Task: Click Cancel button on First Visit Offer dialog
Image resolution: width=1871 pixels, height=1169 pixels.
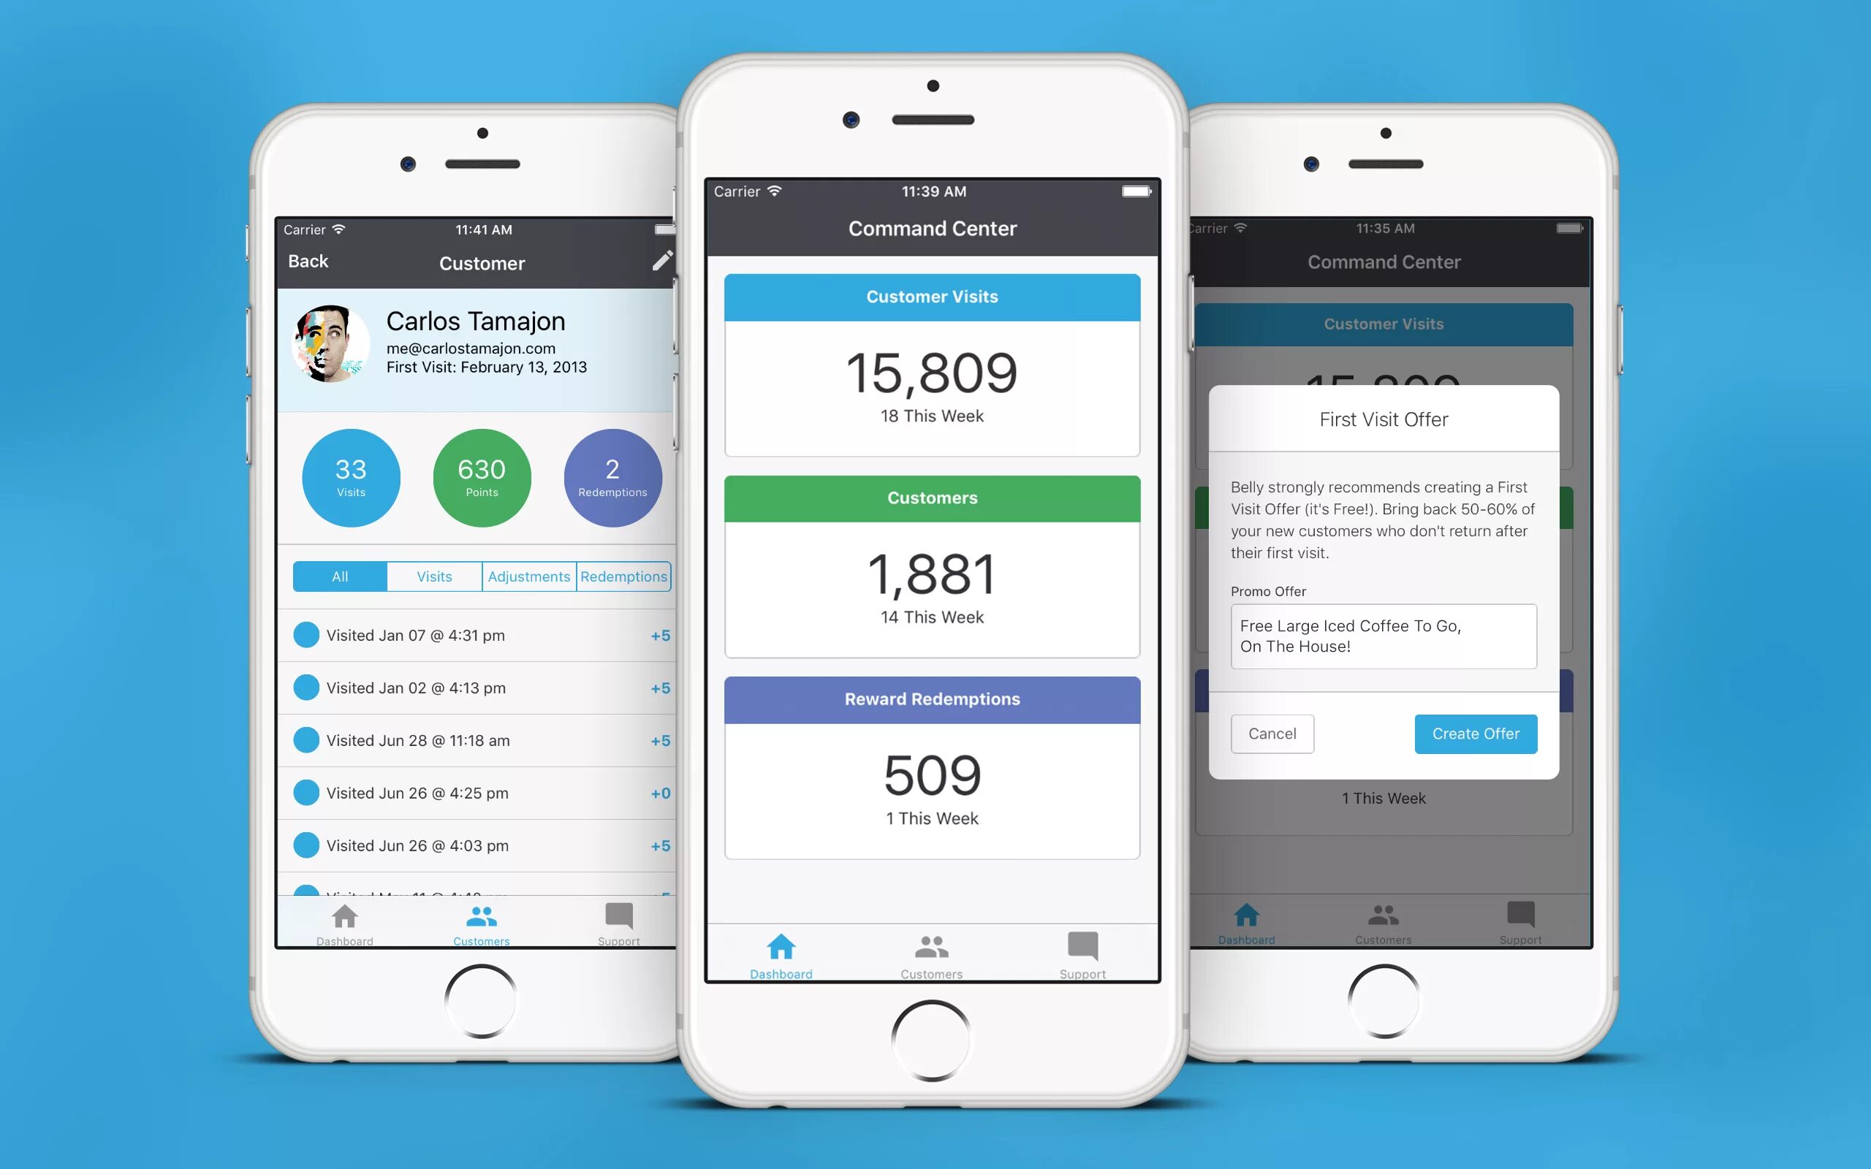Action: click(x=1272, y=733)
